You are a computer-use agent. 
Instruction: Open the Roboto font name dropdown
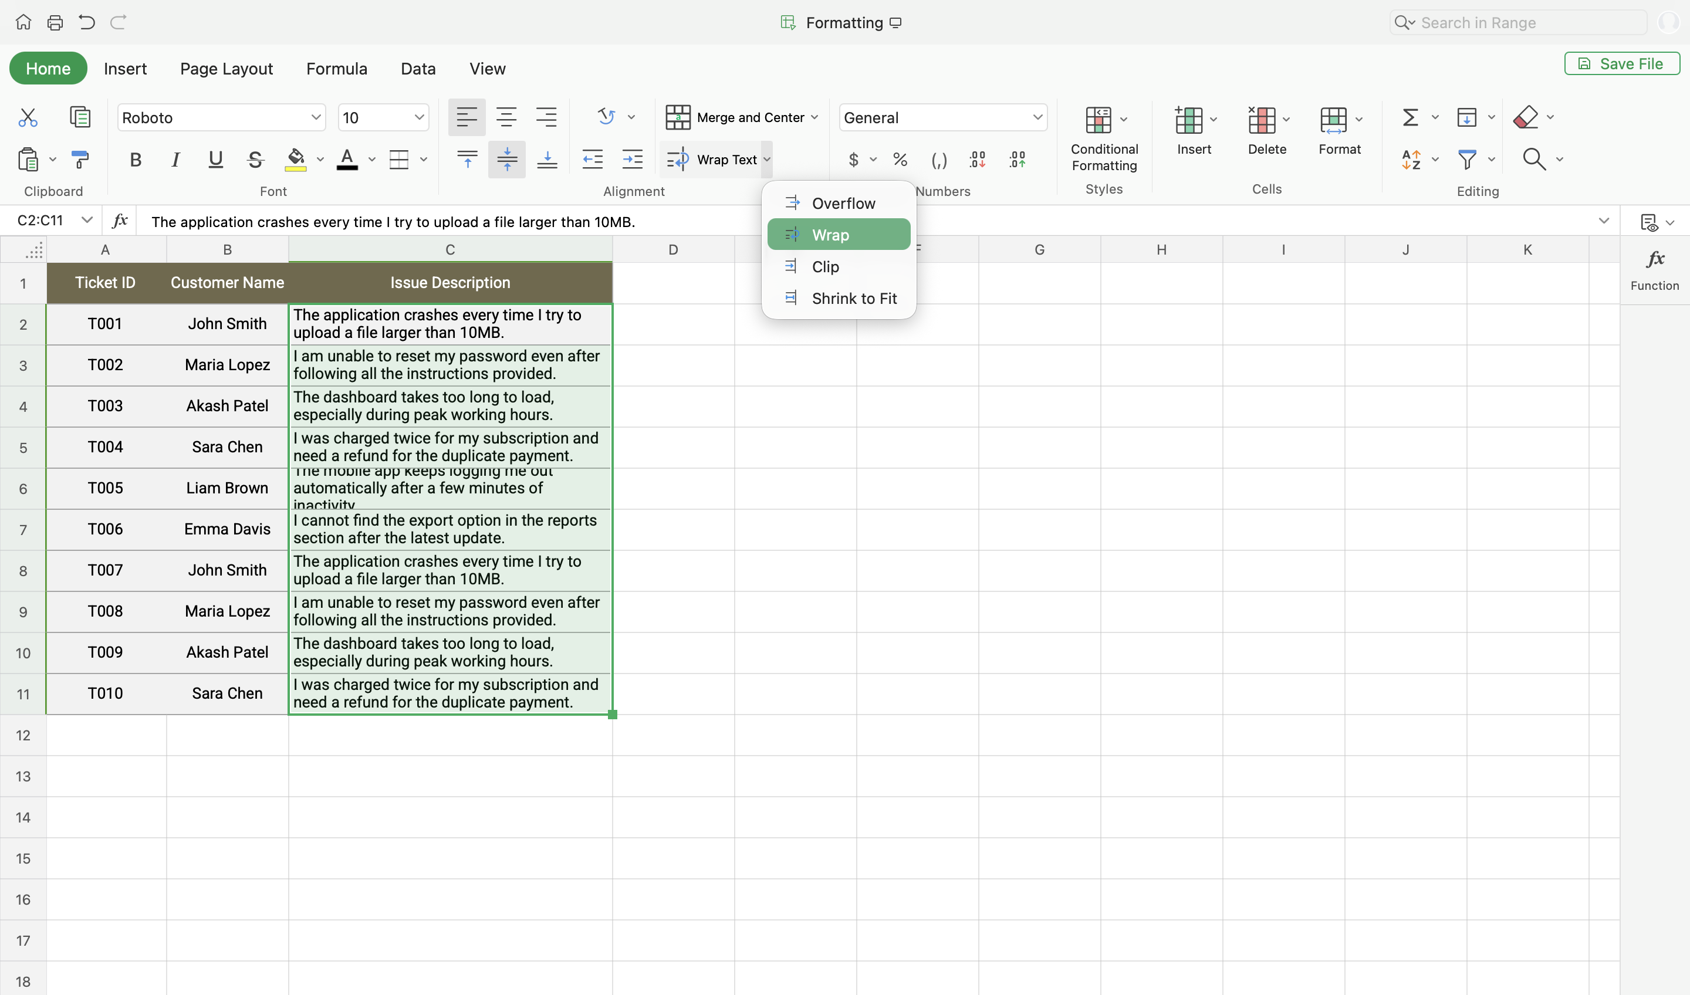point(315,117)
